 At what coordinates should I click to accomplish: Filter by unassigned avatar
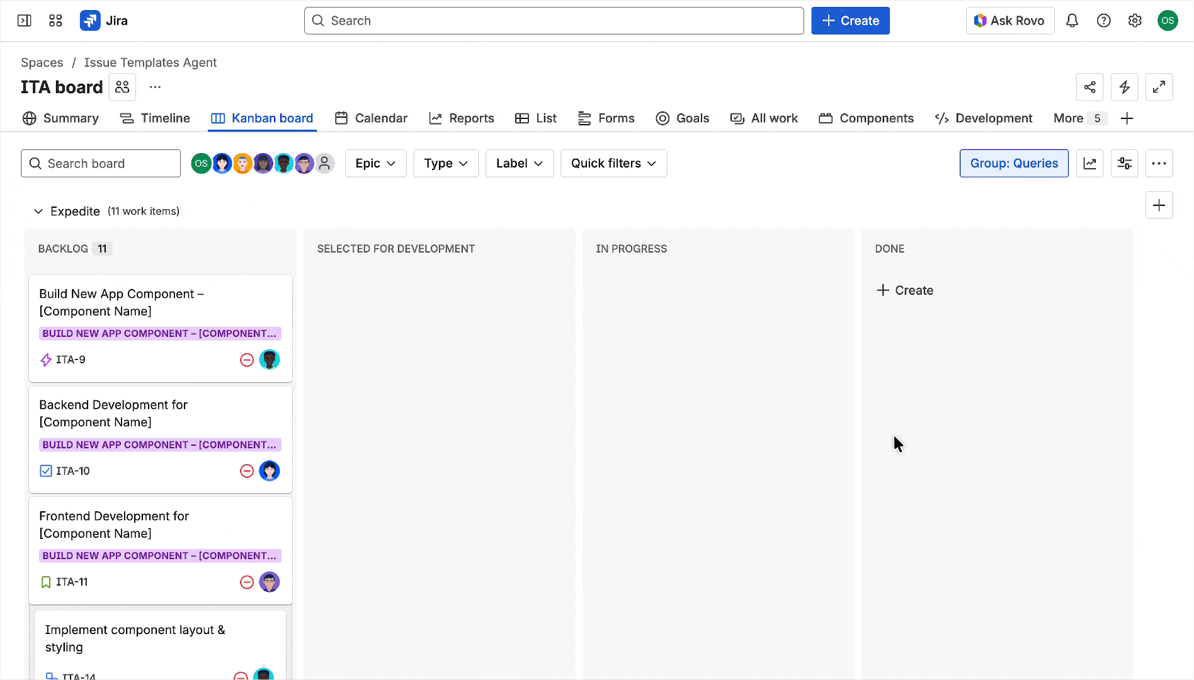pos(324,164)
